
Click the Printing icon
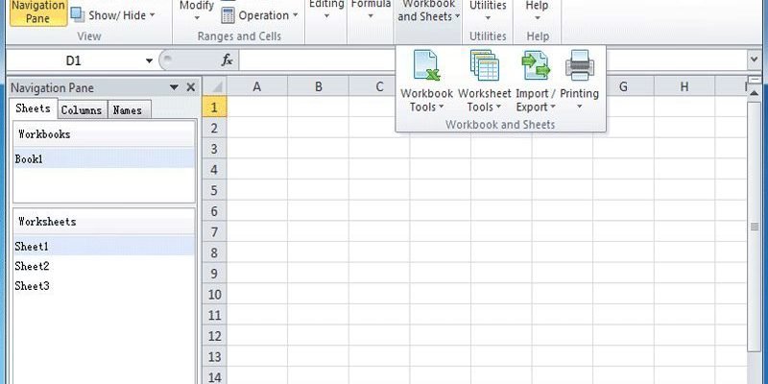tap(580, 65)
